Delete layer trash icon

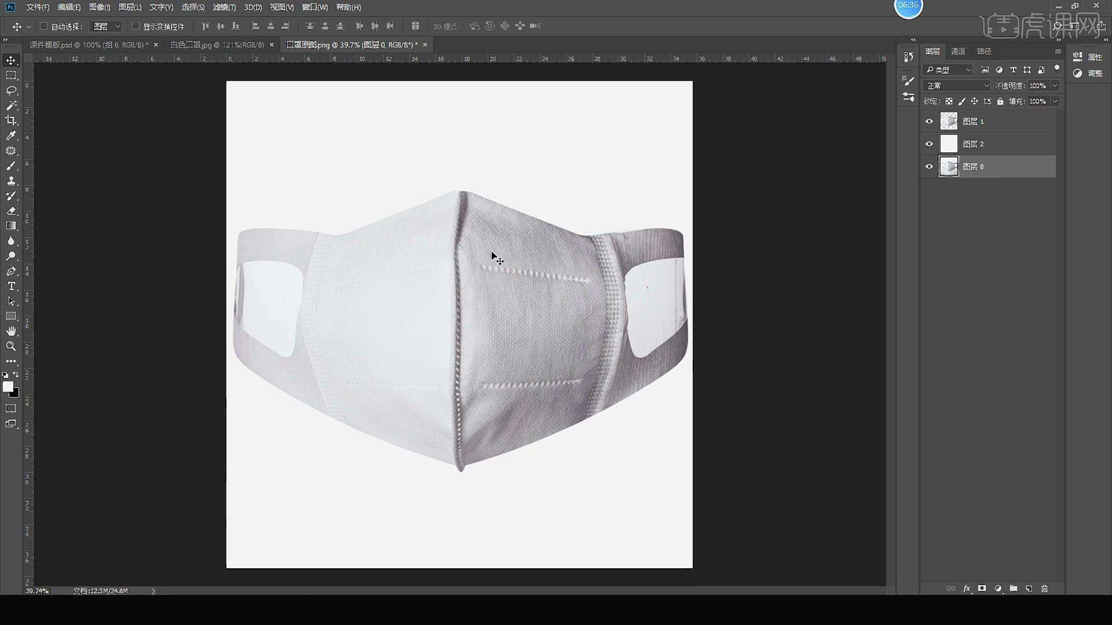(x=1045, y=589)
